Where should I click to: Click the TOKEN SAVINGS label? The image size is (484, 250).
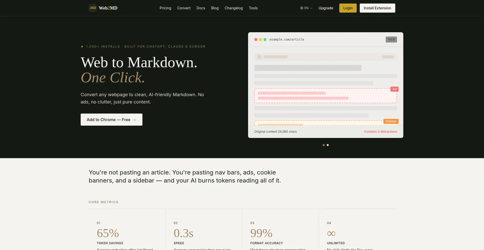(x=110, y=243)
